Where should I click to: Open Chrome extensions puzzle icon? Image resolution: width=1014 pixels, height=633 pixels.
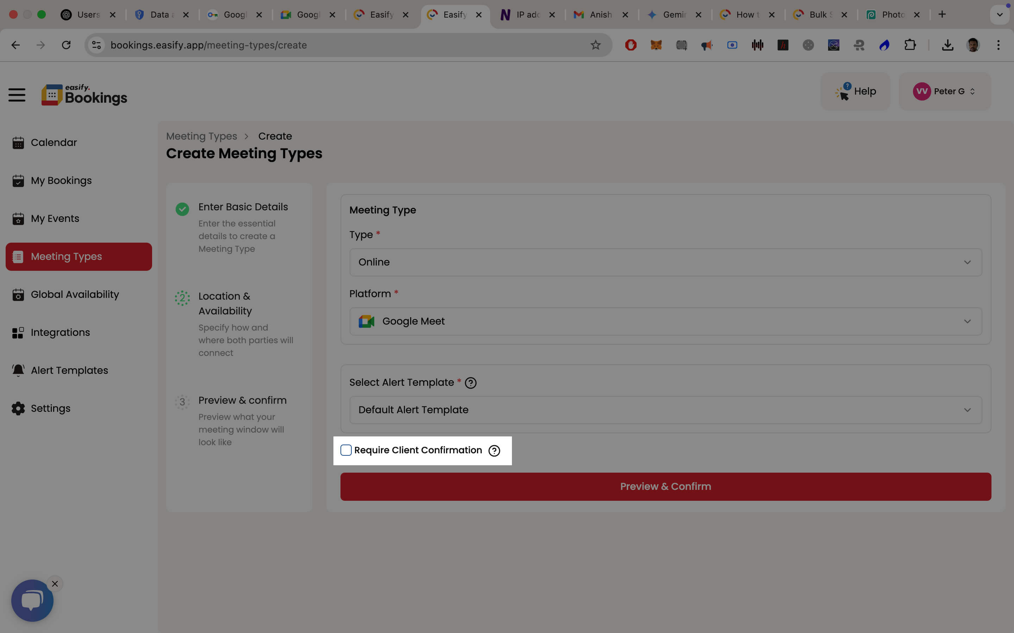[x=910, y=45]
